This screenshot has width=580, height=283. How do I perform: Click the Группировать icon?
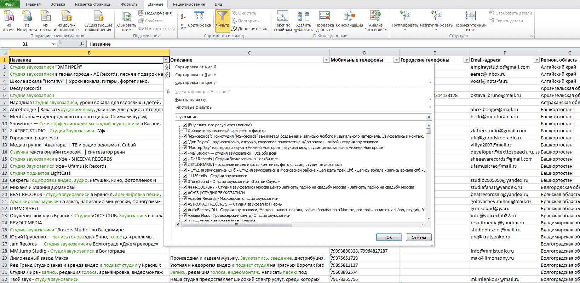(405, 16)
